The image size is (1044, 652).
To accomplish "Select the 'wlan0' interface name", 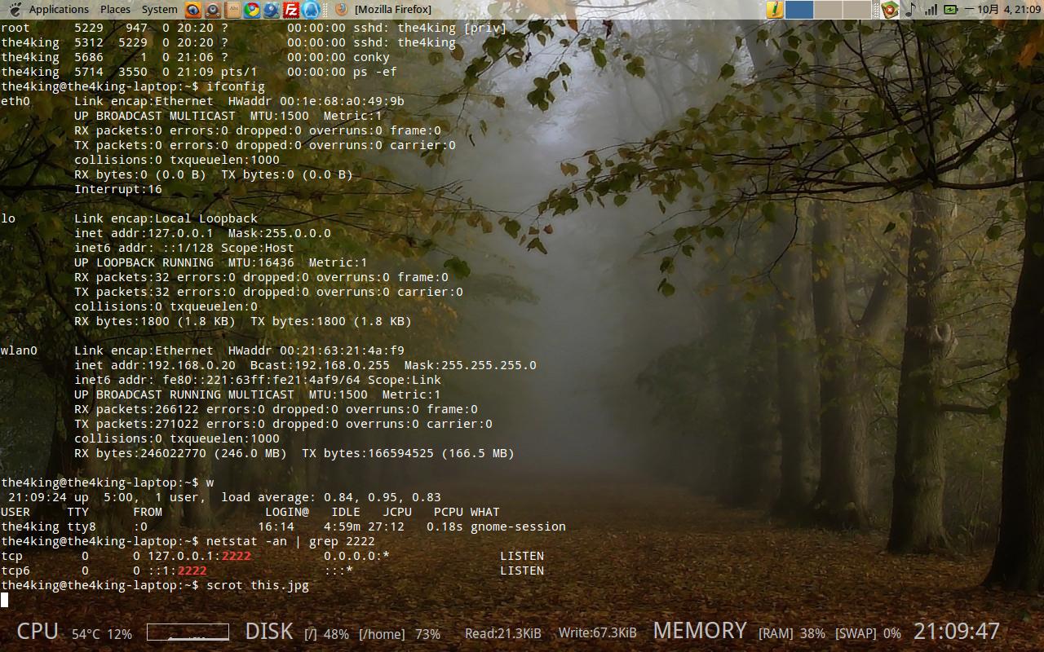I will coord(19,350).
